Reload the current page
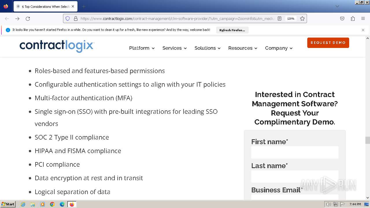Image resolution: width=370 pixels, height=208 pixels. (x=28, y=18)
